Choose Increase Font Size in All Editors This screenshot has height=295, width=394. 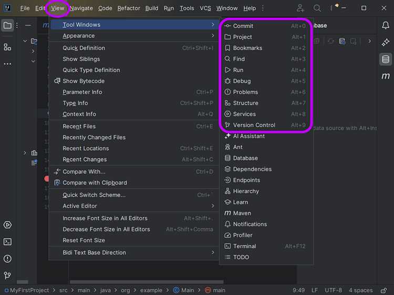pyautogui.click(x=134, y=218)
